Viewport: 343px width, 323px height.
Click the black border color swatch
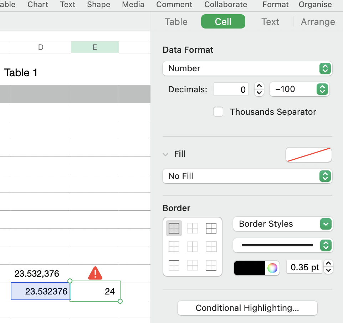pos(250,268)
